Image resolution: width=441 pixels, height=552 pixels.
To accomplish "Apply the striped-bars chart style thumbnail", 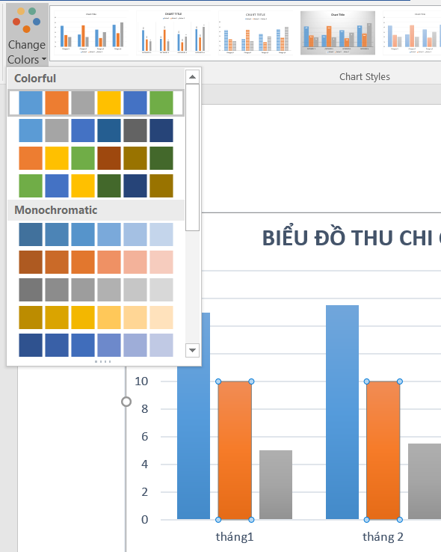I will [256, 33].
